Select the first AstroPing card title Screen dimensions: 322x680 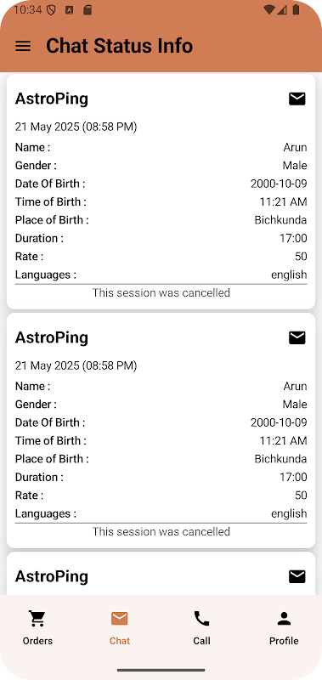coord(52,99)
